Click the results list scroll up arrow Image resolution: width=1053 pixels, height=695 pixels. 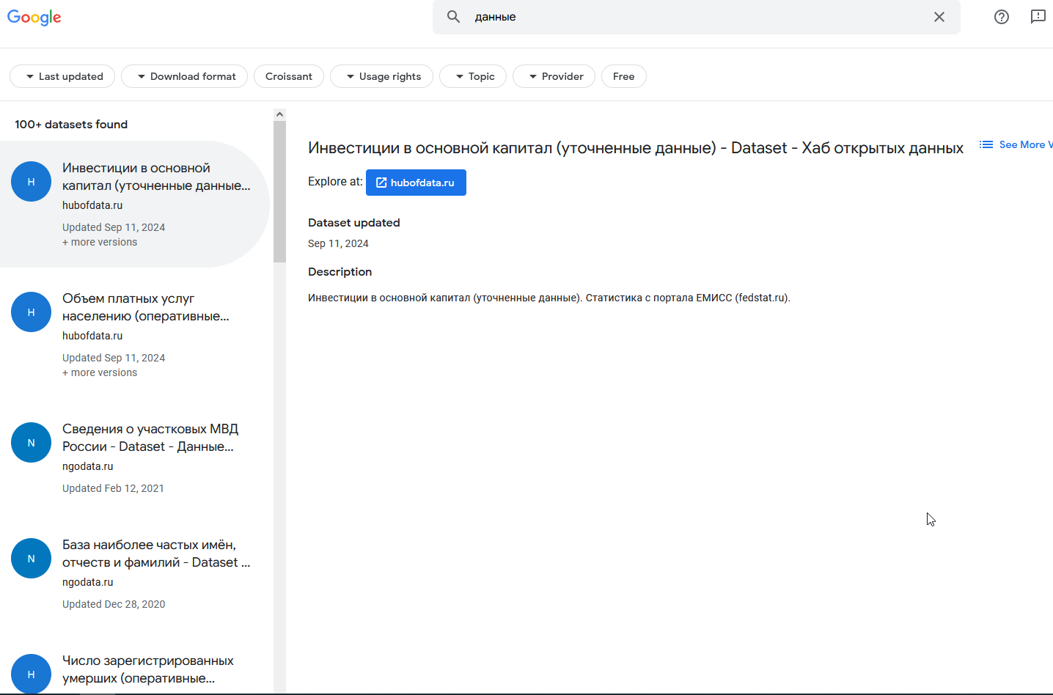[x=279, y=114]
